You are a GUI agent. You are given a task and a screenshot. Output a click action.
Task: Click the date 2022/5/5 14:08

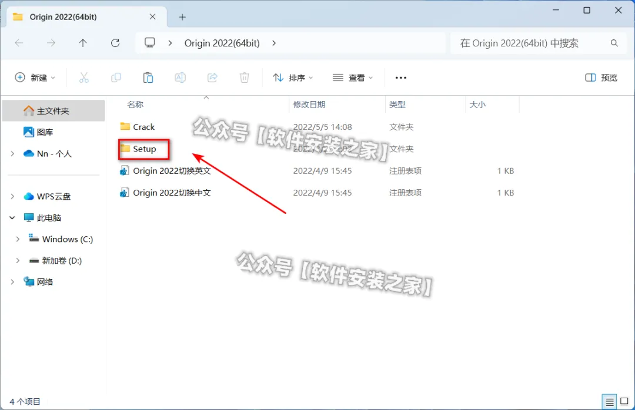(322, 127)
